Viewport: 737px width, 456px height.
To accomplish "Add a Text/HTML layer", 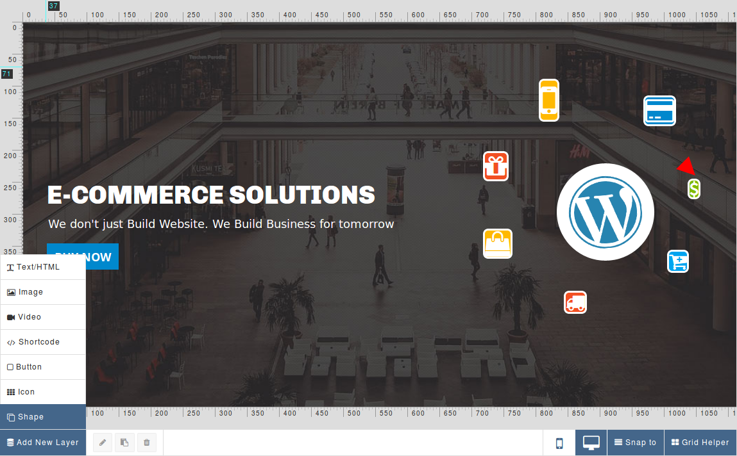I will coord(43,267).
